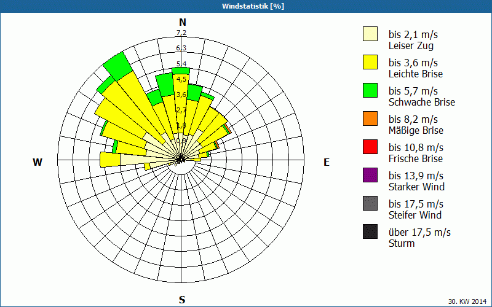Click the '6,3' ring scale label
492x307 pixels.
pos(181,48)
